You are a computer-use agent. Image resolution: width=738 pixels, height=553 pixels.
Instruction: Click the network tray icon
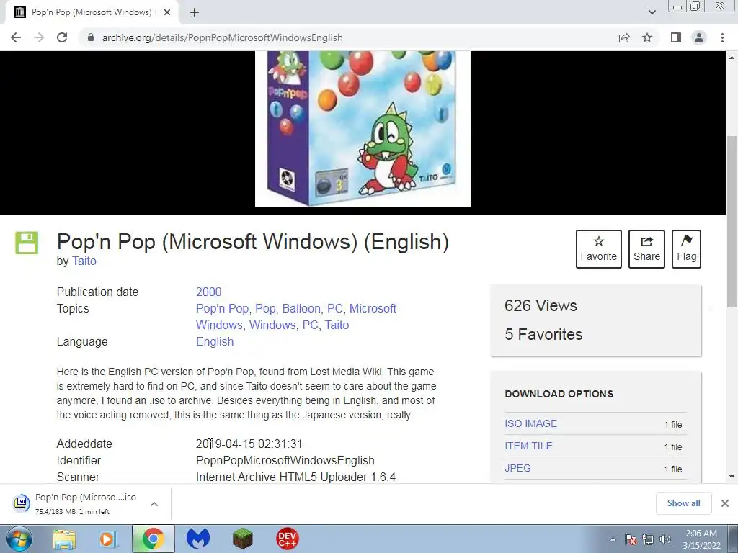[x=648, y=540]
